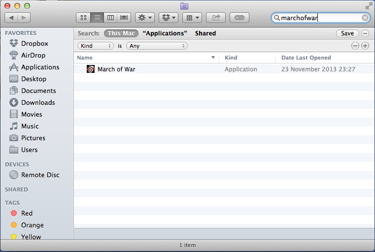Zoom the window with the green button
The width and height of the screenshot is (375, 252).
tap(27, 6)
